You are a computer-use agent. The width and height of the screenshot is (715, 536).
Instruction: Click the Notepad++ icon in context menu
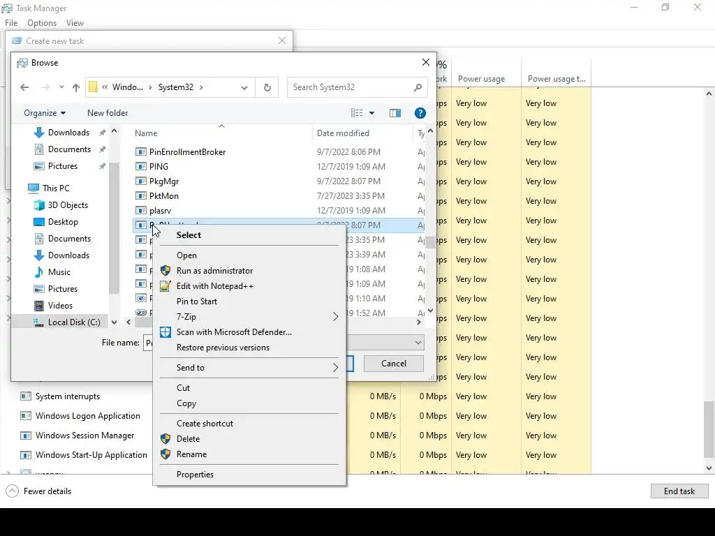[x=165, y=286]
